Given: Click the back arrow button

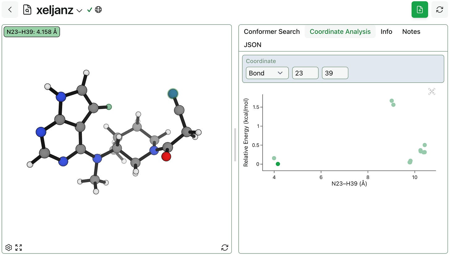Looking at the screenshot, I should pyautogui.click(x=10, y=10).
